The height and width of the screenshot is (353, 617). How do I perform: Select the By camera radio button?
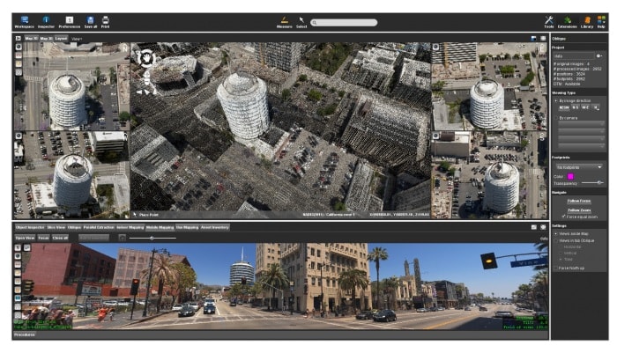(556, 118)
